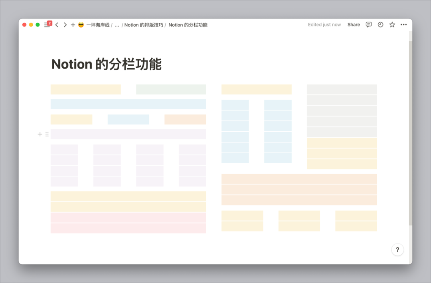
Task: Go to the Notion 的排版技巧 breadcrumb
Action: (x=144, y=24)
